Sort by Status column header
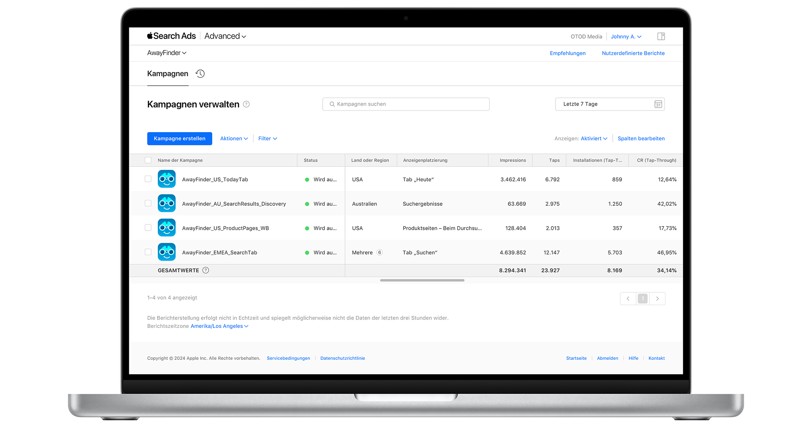Viewport: 812px width, 424px height. [311, 160]
